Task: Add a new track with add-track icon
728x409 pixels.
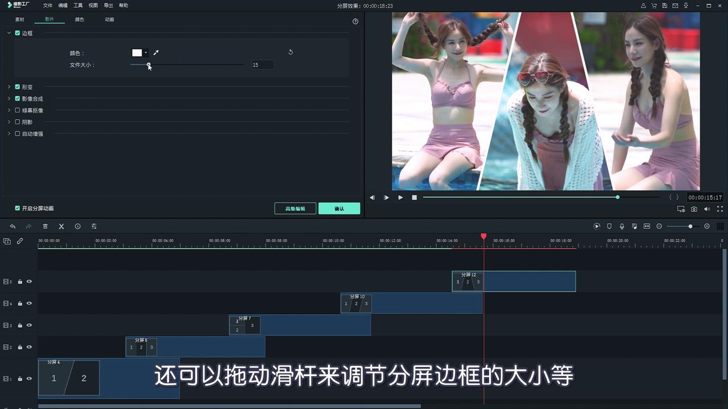Action: tap(7, 241)
